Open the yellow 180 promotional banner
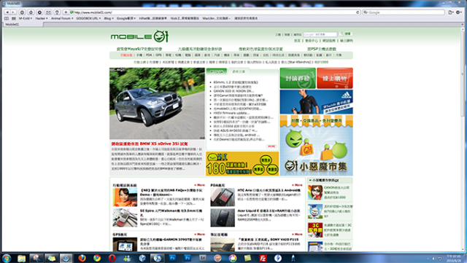Viewport: 467px width, 263px height. tap(242, 164)
